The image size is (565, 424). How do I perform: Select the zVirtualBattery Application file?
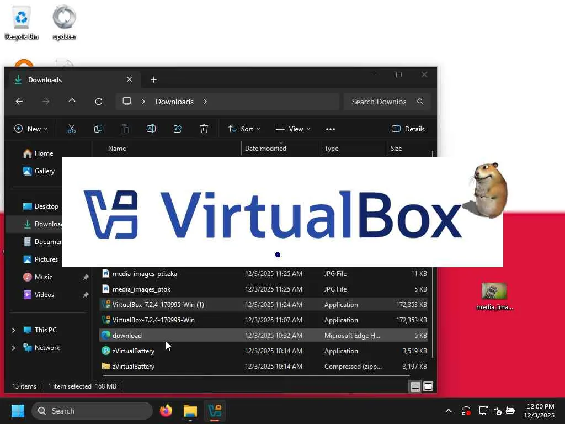pyautogui.click(x=263, y=351)
